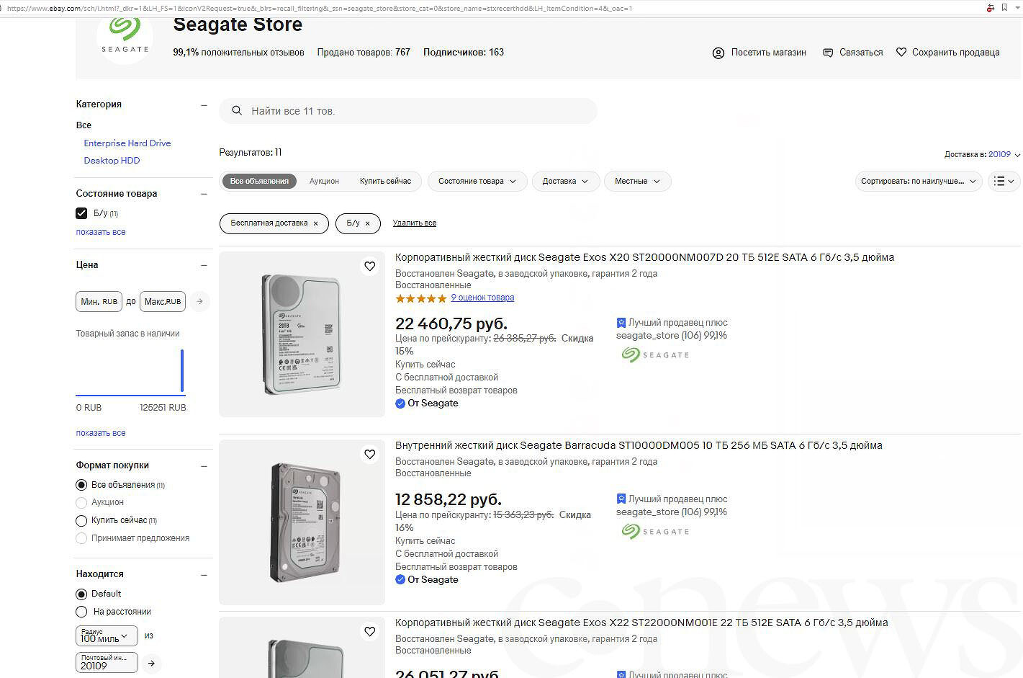Click the visit store person icon
This screenshot has height=678, width=1023.
pyautogui.click(x=718, y=53)
